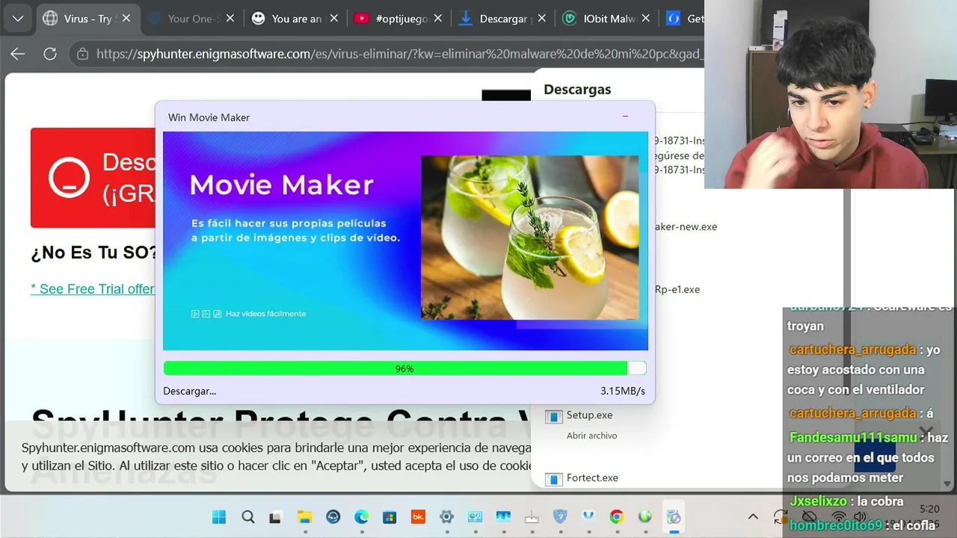957x538 pixels.
Task: Click the Descargas panel heading
Action: coord(577,89)
